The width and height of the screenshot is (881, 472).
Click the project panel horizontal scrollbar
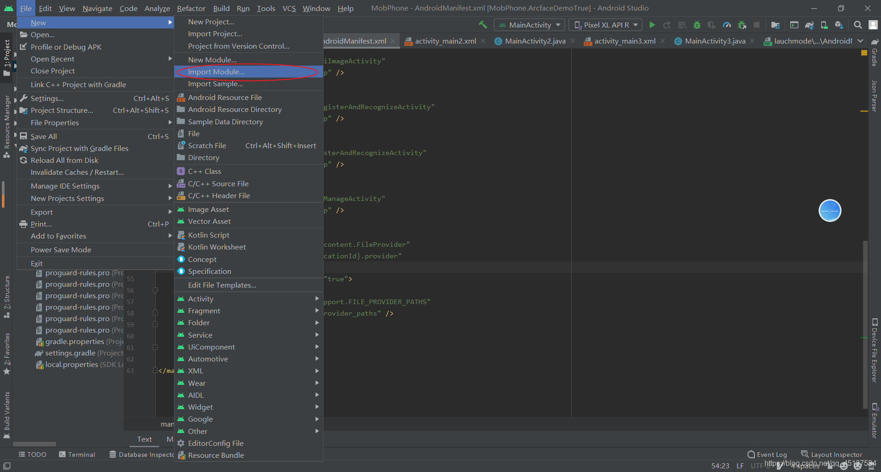click(34, 444)
